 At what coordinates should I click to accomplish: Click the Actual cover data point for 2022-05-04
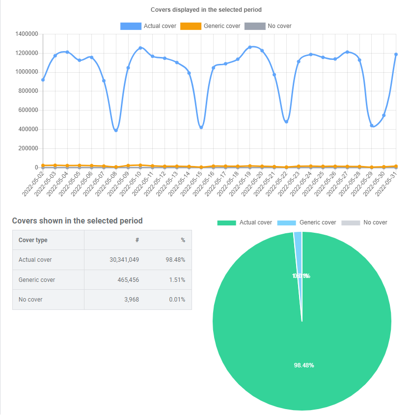click(67, 52)
